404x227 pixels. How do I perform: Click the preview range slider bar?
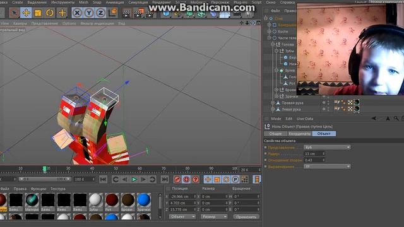pos(45,179)
